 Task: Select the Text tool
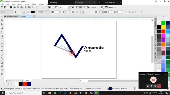[2, 51]
